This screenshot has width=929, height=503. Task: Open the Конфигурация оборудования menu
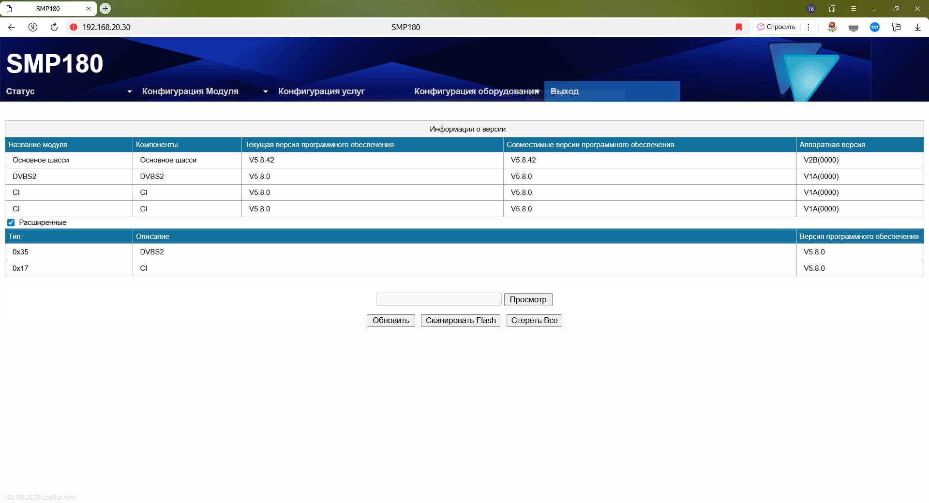476,91
